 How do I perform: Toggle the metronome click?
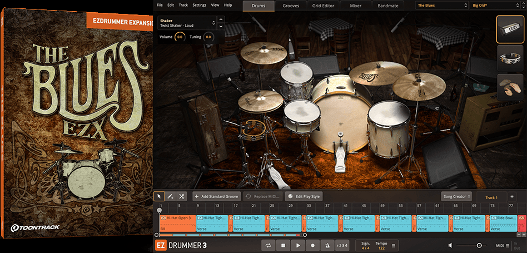(x=327, y=246)
